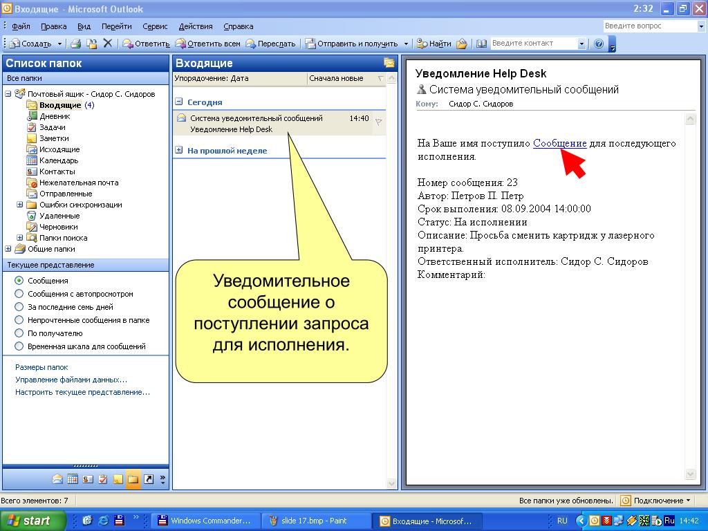Image resolution: width=708 pixels, height=531 pixels.
Task: Open the Правка menu
Action: 54,26
